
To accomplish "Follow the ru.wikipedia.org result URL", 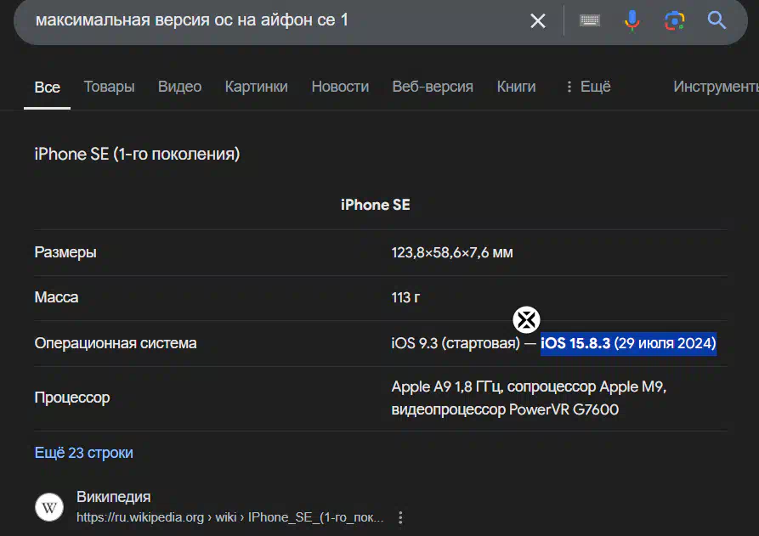I will coord(230,517).
